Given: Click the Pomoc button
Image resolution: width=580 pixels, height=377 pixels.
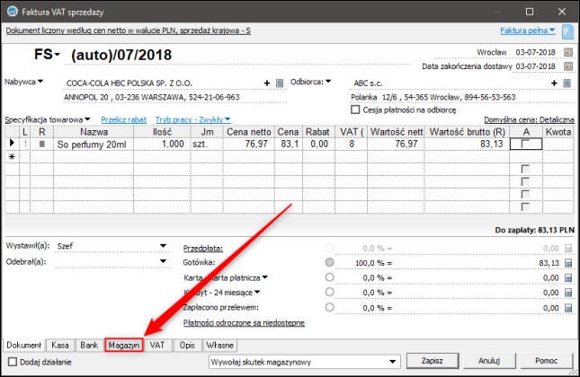Looking at the screenshot, I should [547, 361].
